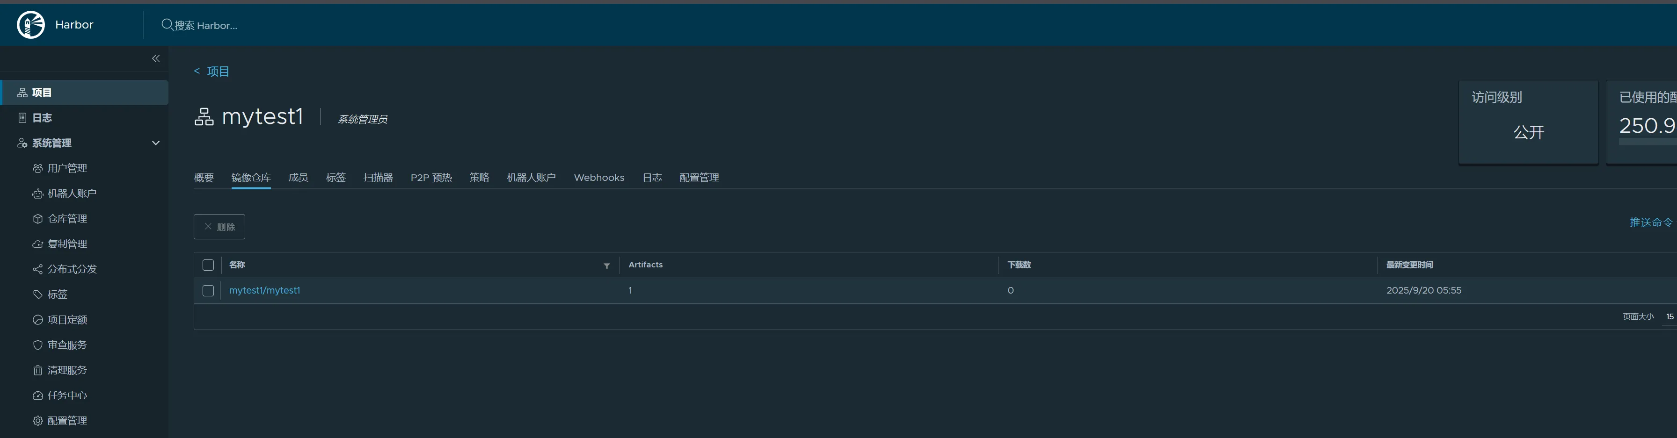Open the 日志 project tab

tap(652, 178)
